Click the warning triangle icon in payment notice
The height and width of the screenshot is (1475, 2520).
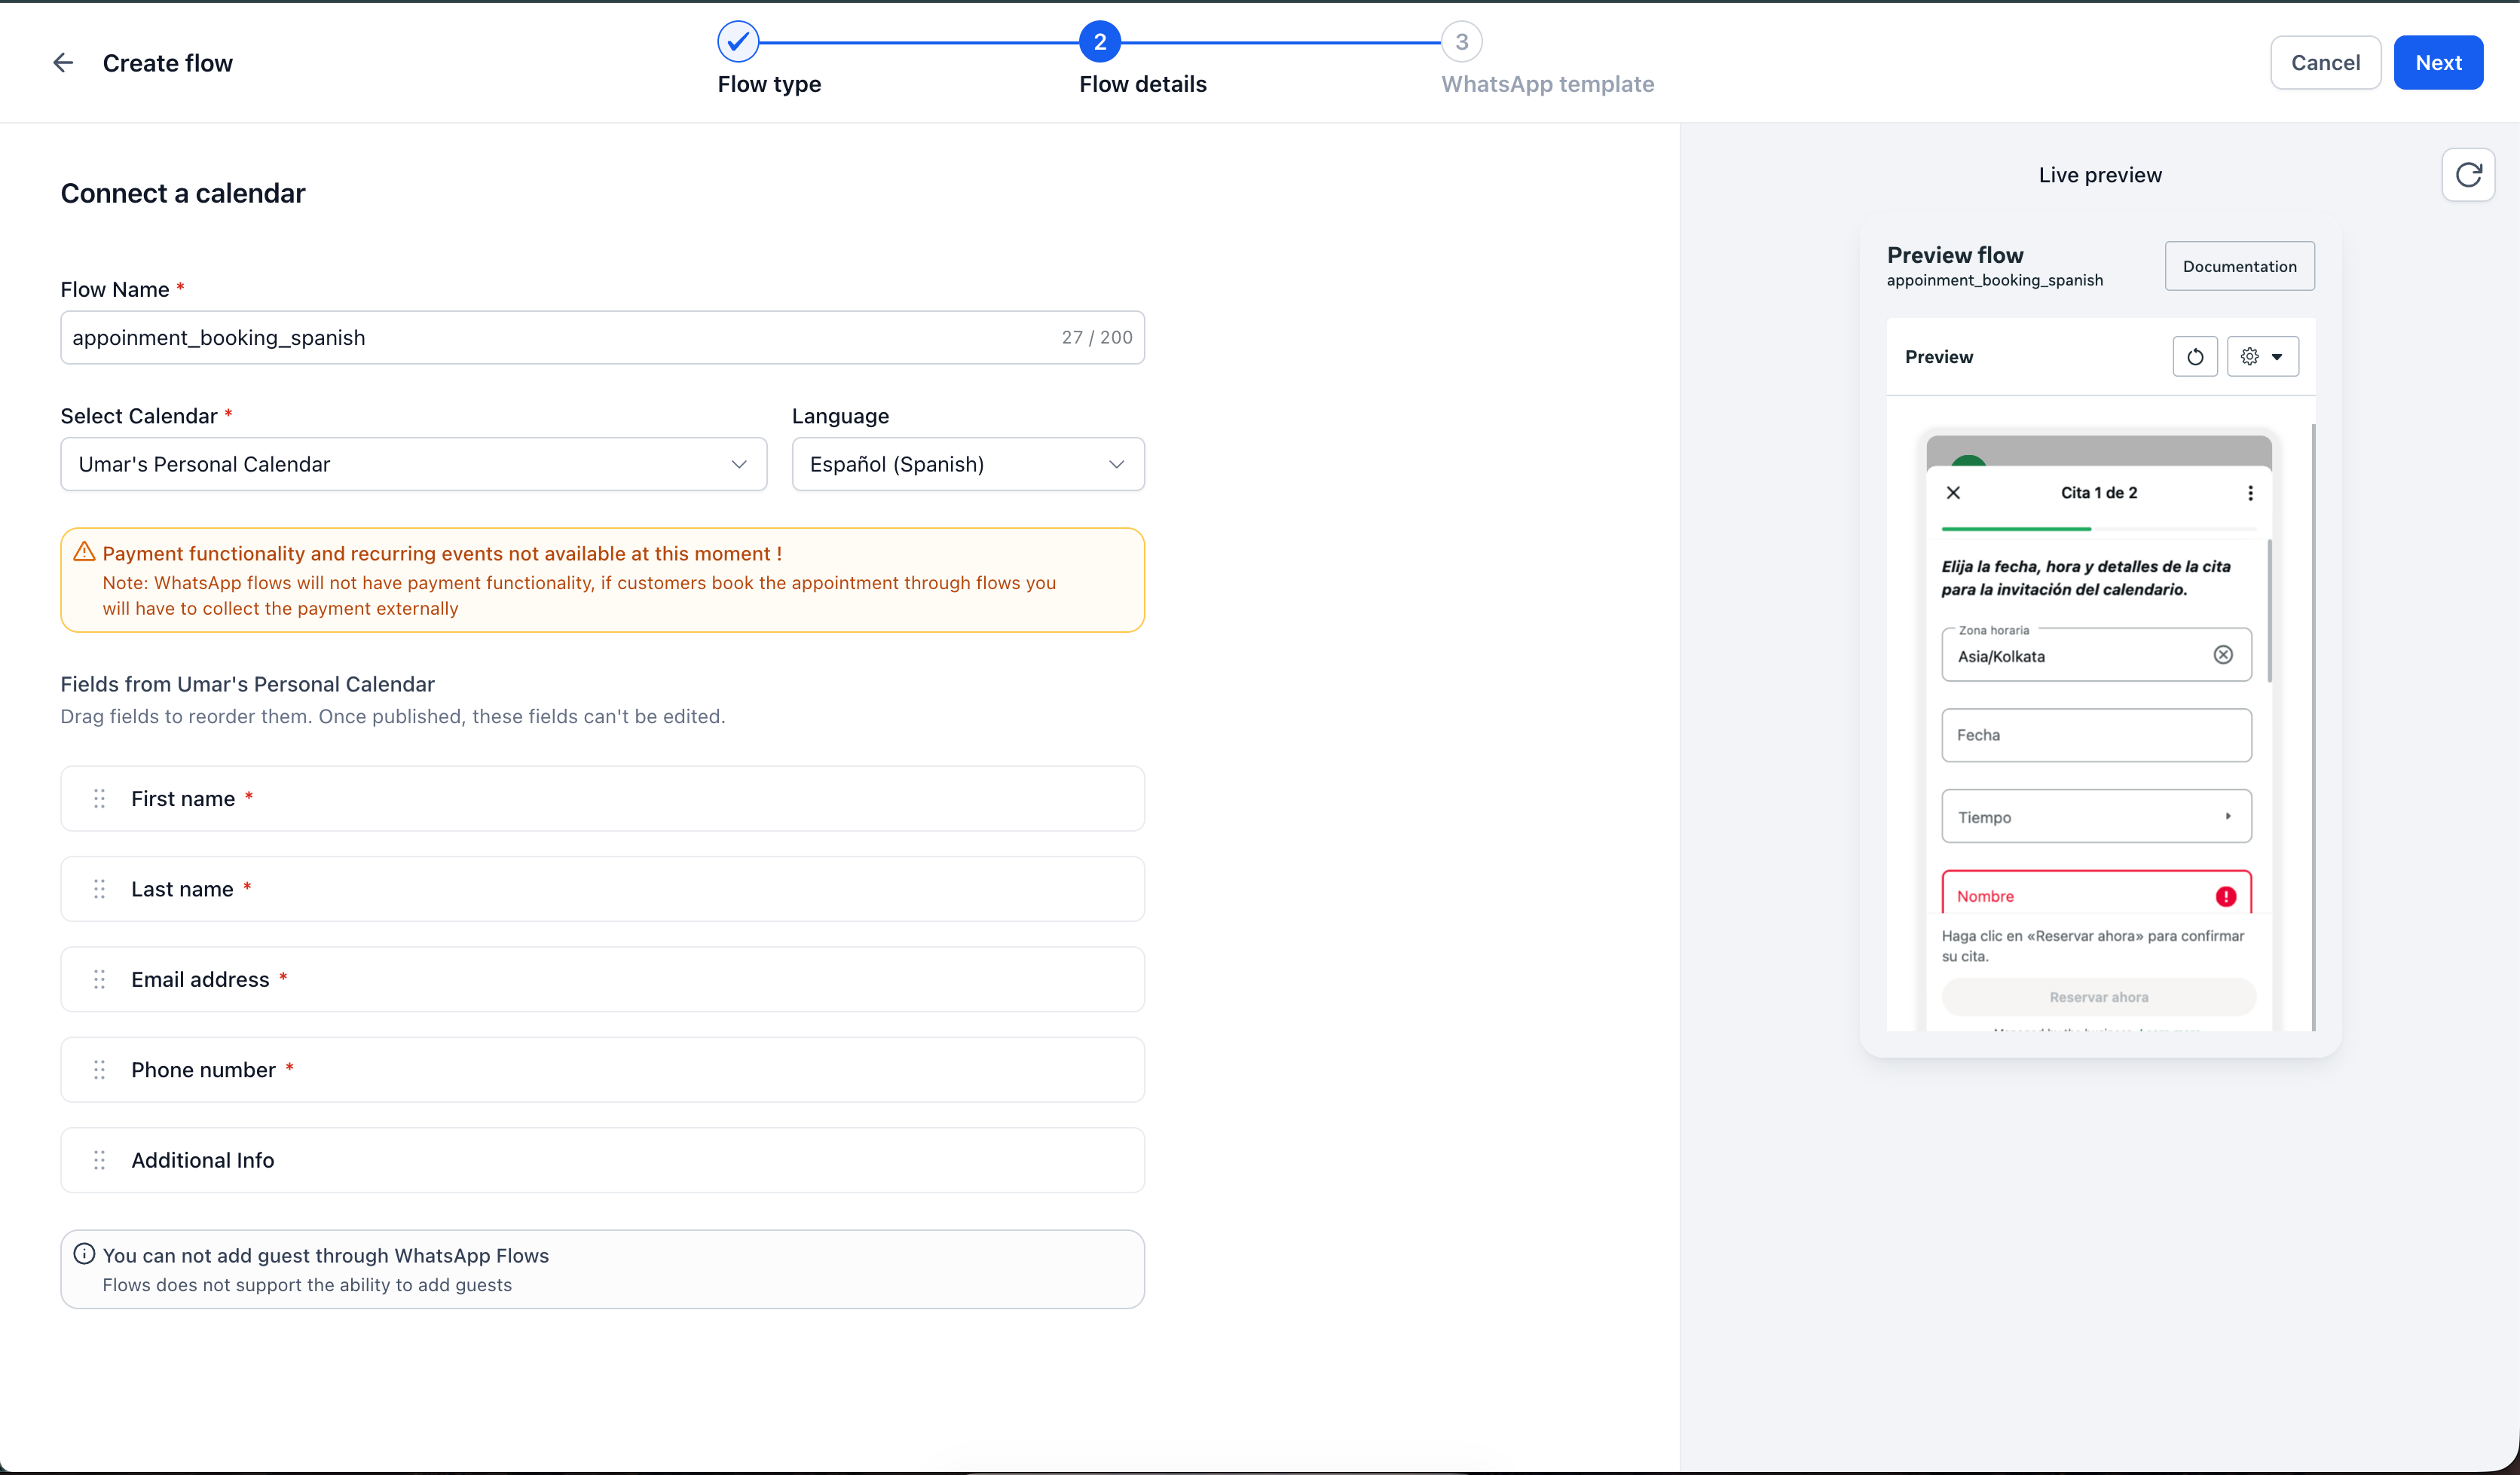tap(84, 551)
